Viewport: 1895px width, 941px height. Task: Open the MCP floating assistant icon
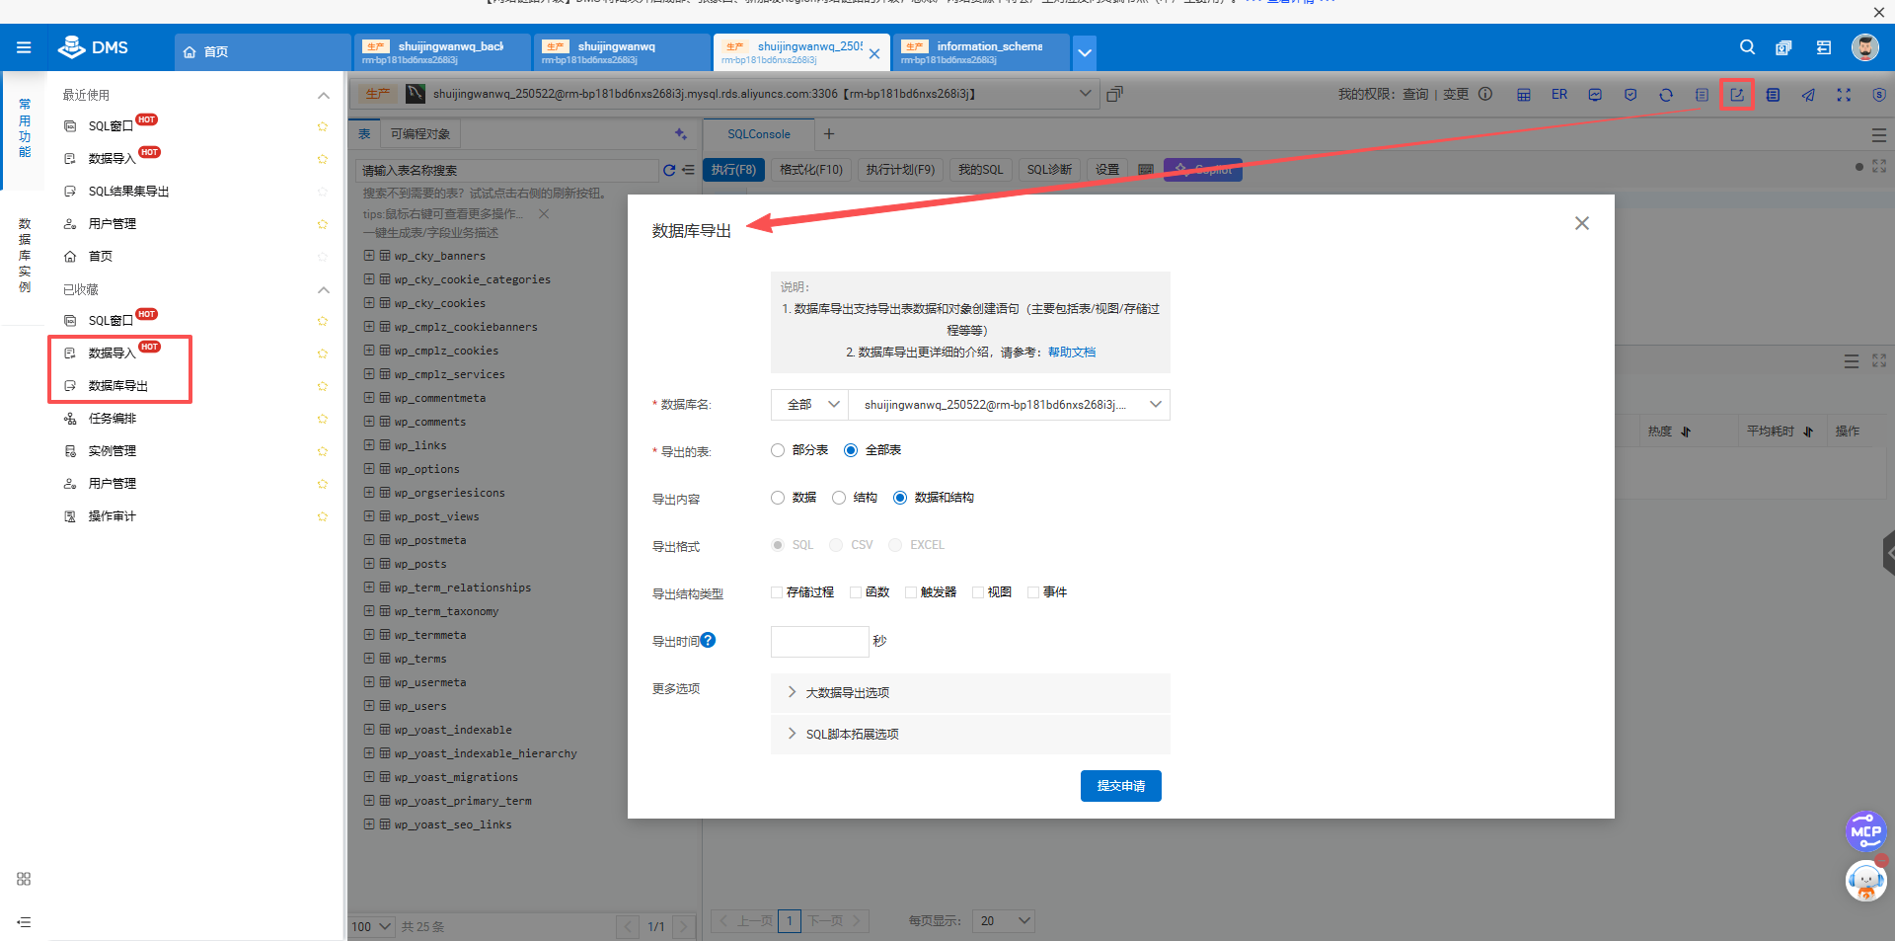click(x=1865, y=830)
